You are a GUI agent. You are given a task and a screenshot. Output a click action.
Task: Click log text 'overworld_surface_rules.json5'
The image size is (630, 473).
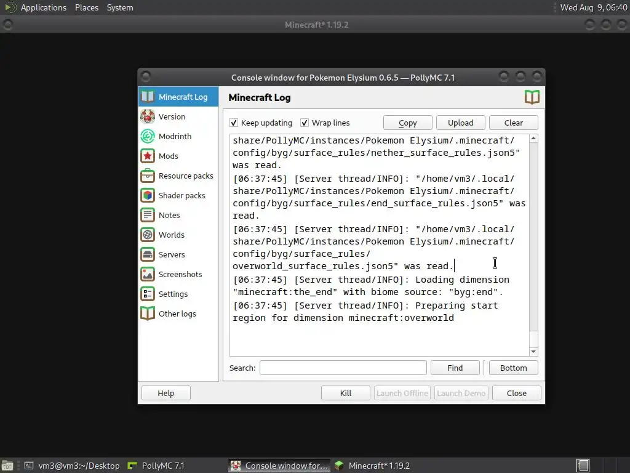(x=313, y=266)
